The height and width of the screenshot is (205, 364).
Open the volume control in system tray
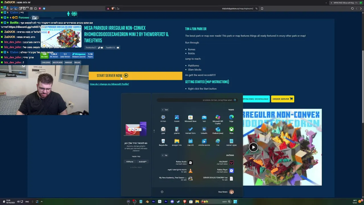tap(18, 202)
